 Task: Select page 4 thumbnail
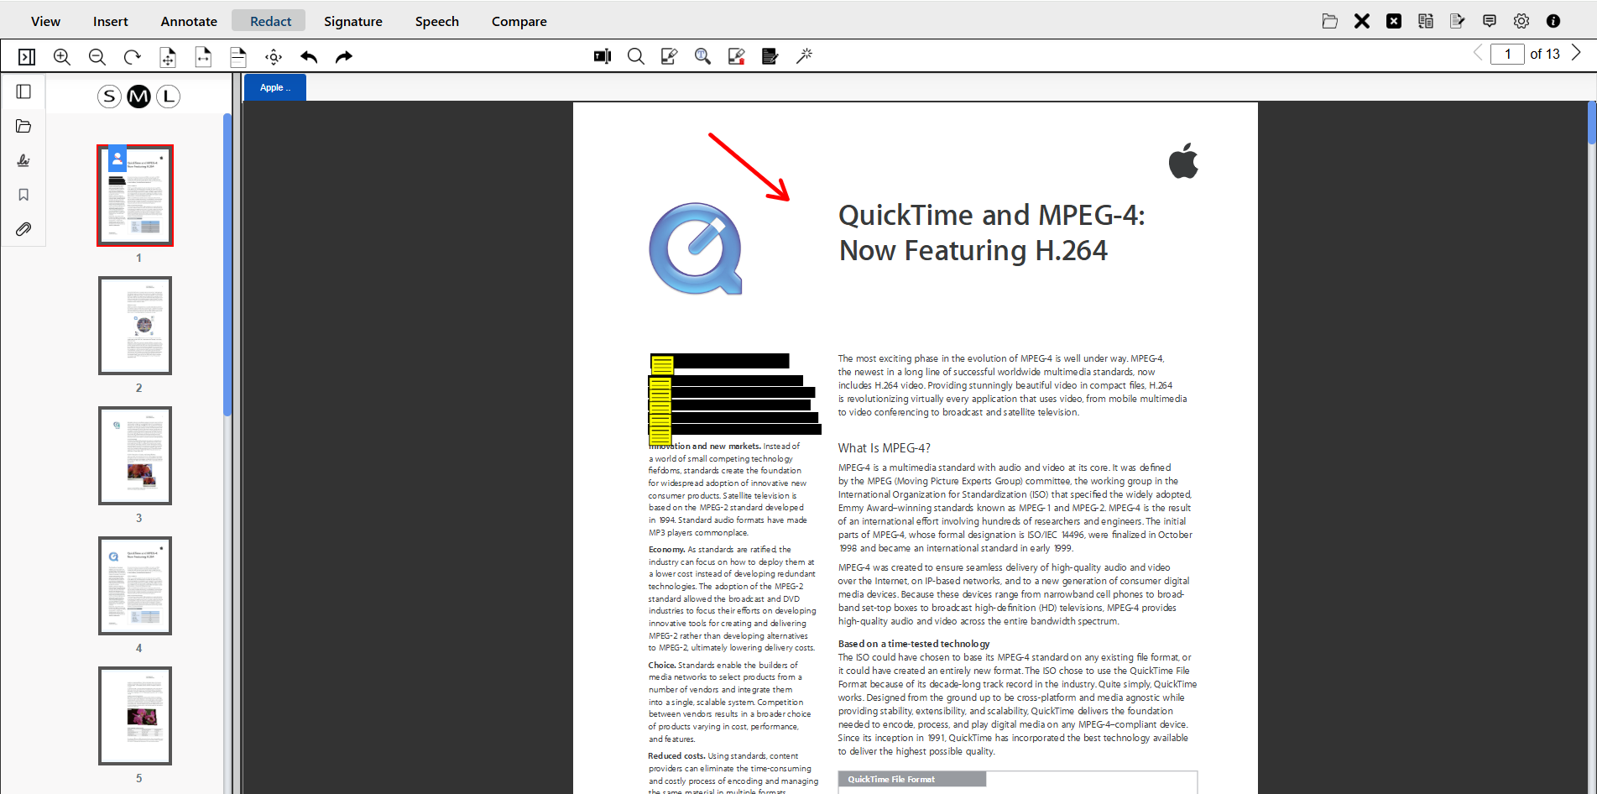point(135,586)
